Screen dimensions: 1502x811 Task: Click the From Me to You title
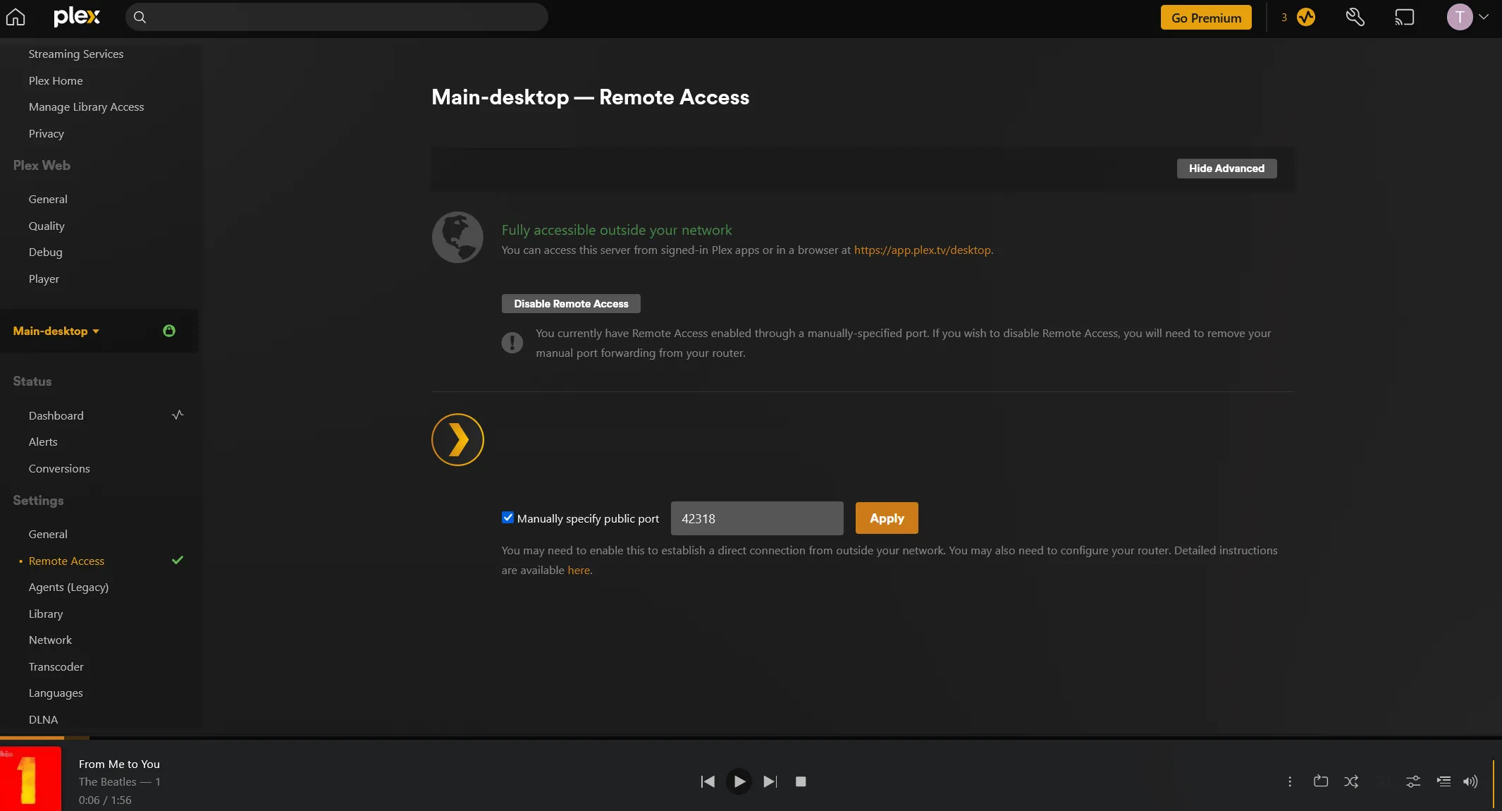119,764
